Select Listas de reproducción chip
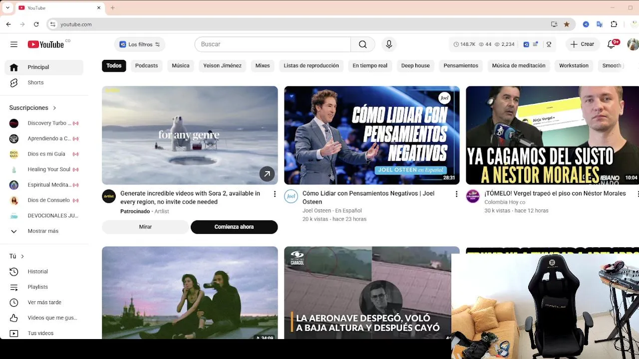Screen dimensions: 639x359 click(x=311, y=66)
